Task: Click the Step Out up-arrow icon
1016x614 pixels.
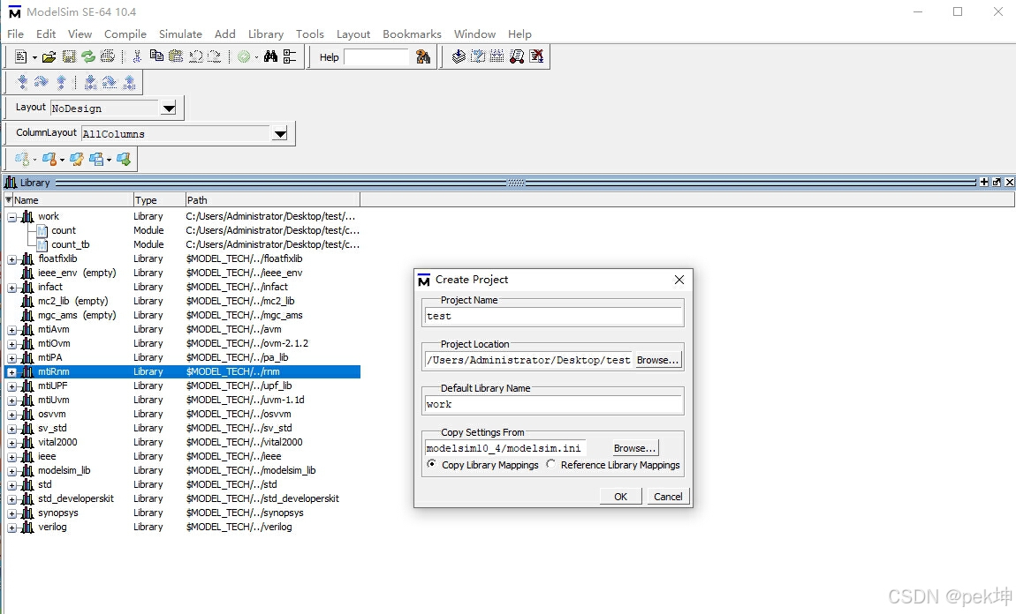Action: pos(61,82)
